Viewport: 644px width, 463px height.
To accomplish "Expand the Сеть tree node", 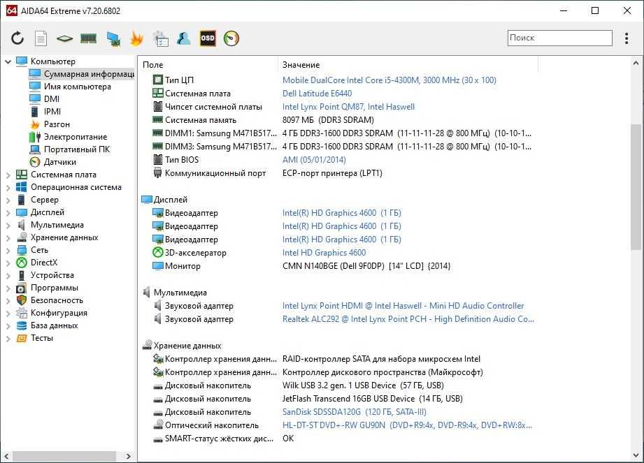I will pos(8,251).
